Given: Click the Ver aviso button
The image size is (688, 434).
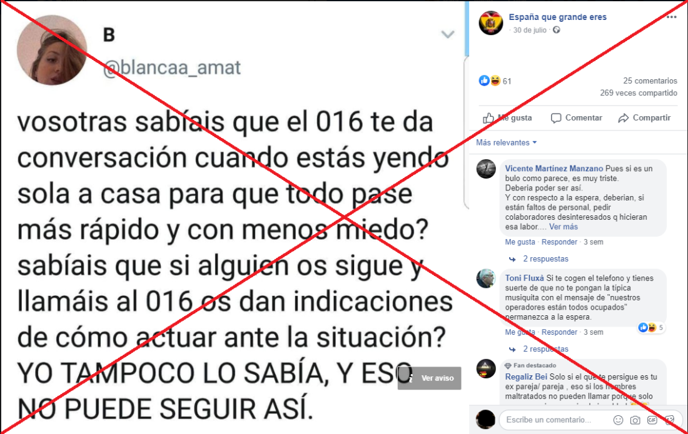Looking at the screenshot, I should (x=430, y=378).
